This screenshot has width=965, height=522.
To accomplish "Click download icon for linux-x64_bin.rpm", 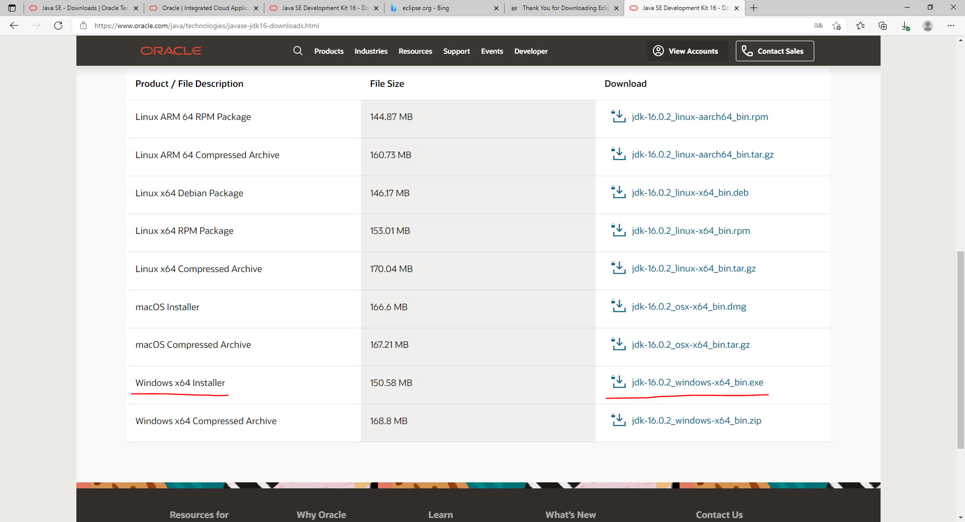I will [618, 230].
